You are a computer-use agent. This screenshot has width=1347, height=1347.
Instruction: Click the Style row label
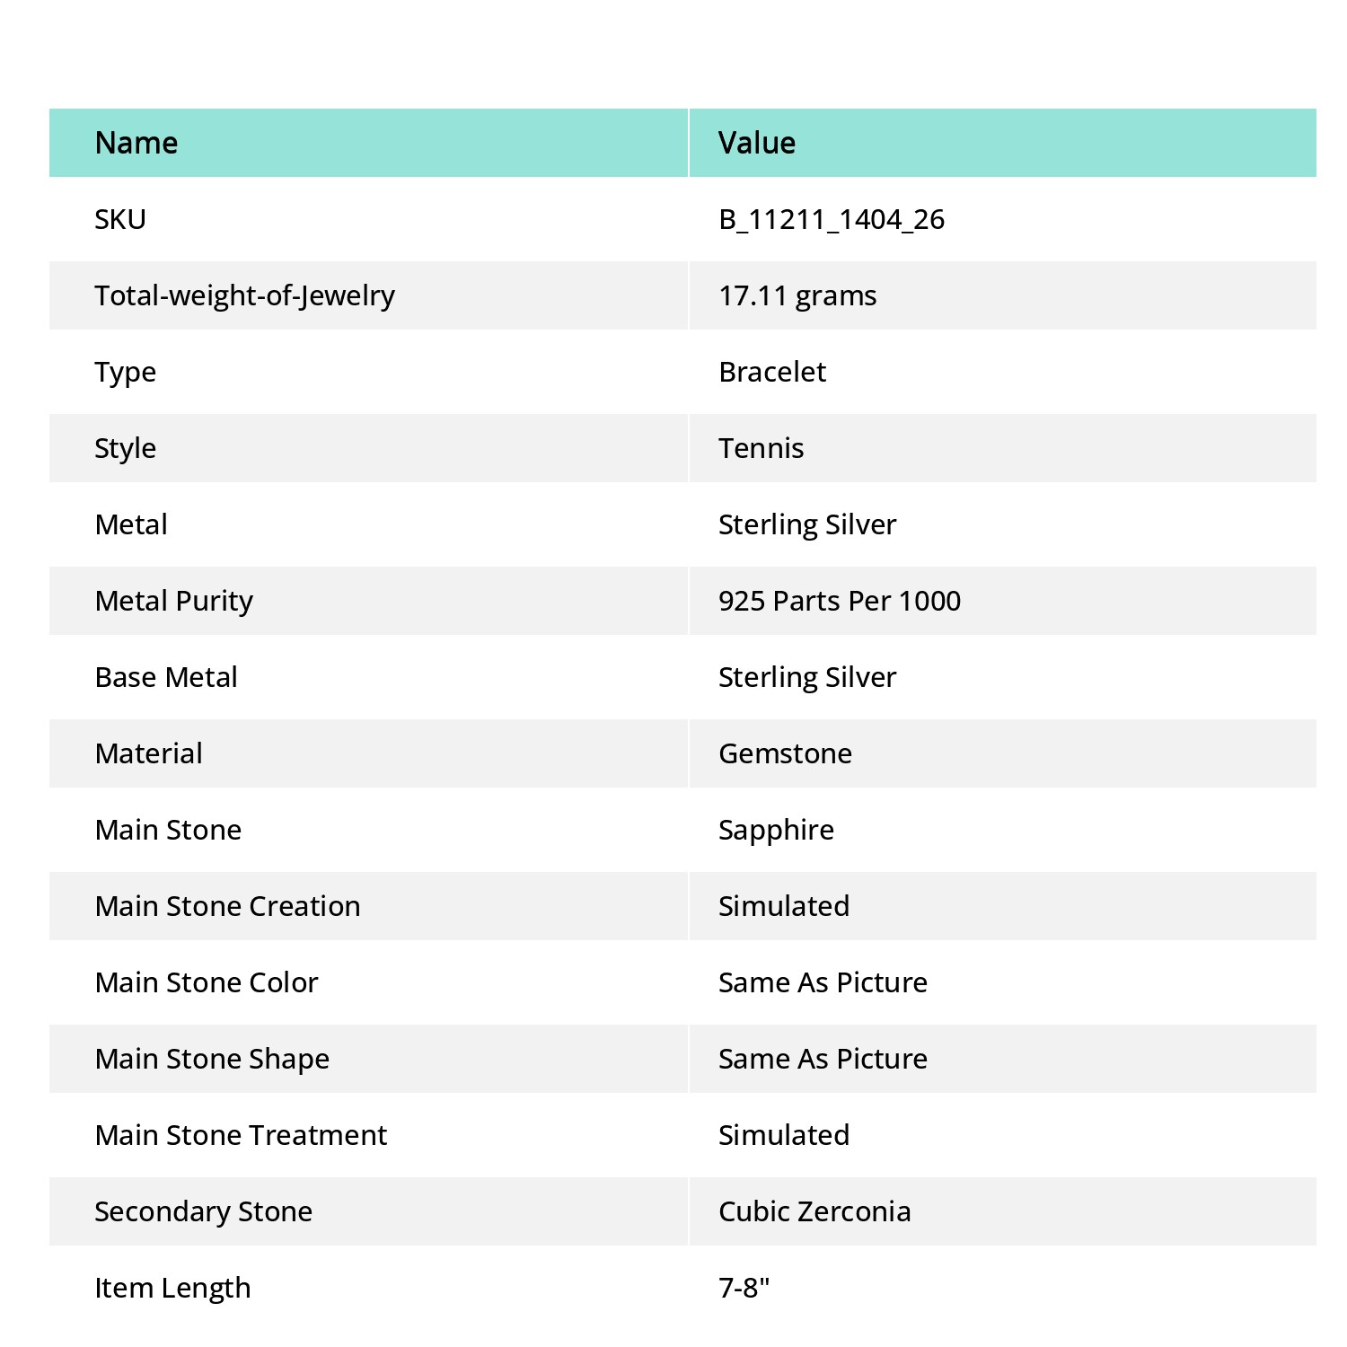(x=126, y=449)
